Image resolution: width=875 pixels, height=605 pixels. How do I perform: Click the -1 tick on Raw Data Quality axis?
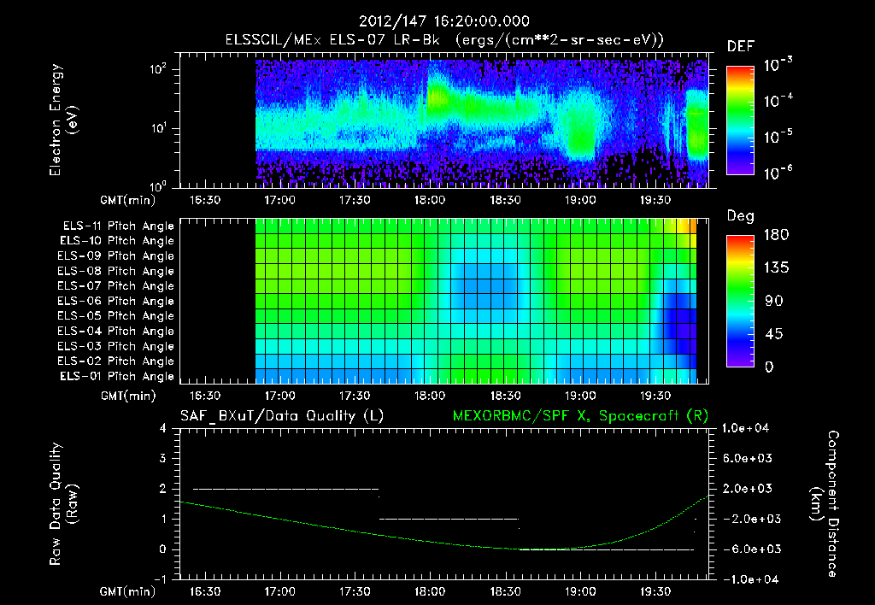pyautogui.click(x=160, y=579)
